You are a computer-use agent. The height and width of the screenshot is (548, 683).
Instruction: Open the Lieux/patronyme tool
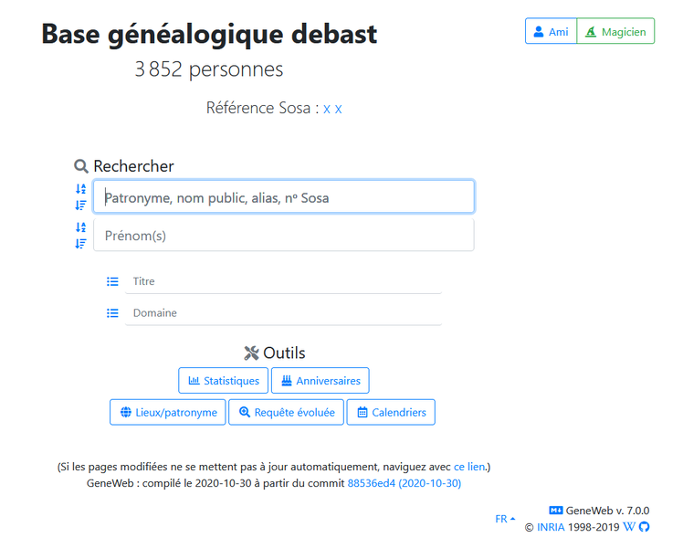click(167, 413)
